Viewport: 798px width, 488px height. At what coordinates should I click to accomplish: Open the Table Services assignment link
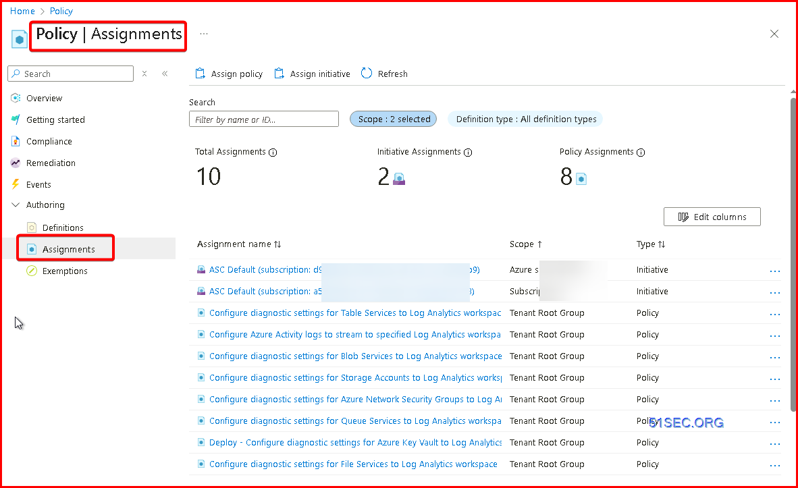(x=355, y=313)
